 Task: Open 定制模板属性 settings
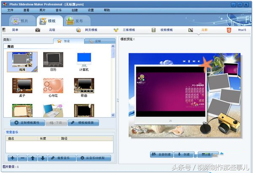(27, 123)
